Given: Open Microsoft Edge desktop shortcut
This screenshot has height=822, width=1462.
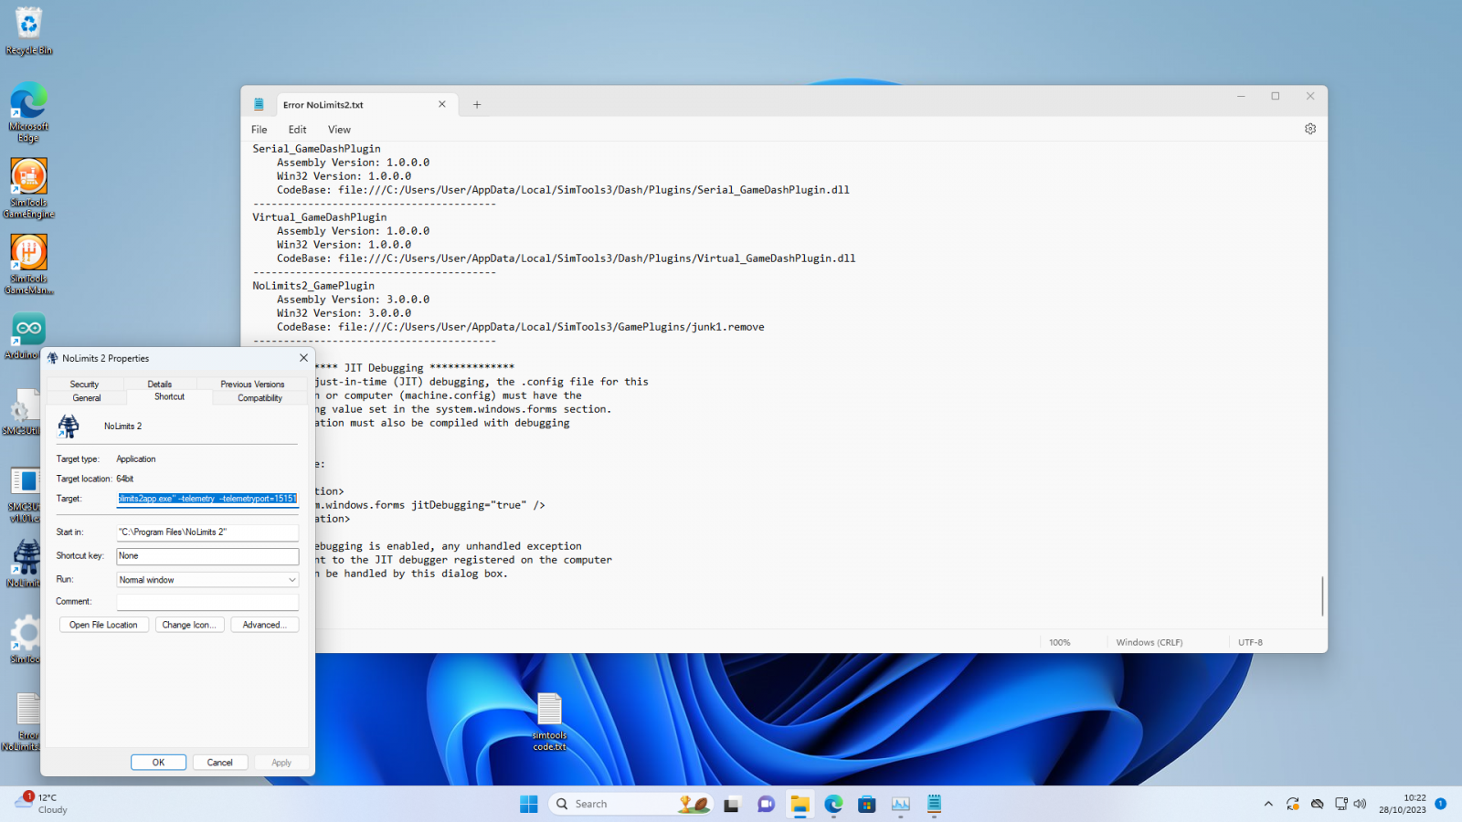Looking at the screenshot, I should [x=29, y=112].
